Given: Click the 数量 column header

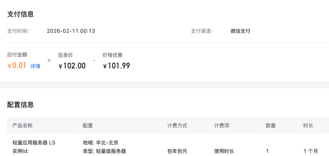Looking at the screenshot, I should click(271, 125).
